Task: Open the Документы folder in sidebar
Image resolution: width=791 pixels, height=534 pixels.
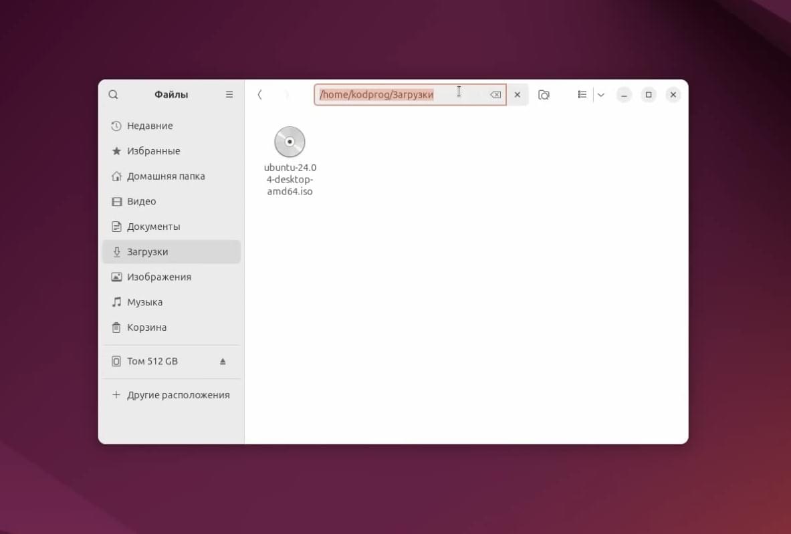Action: click(172, 227)
